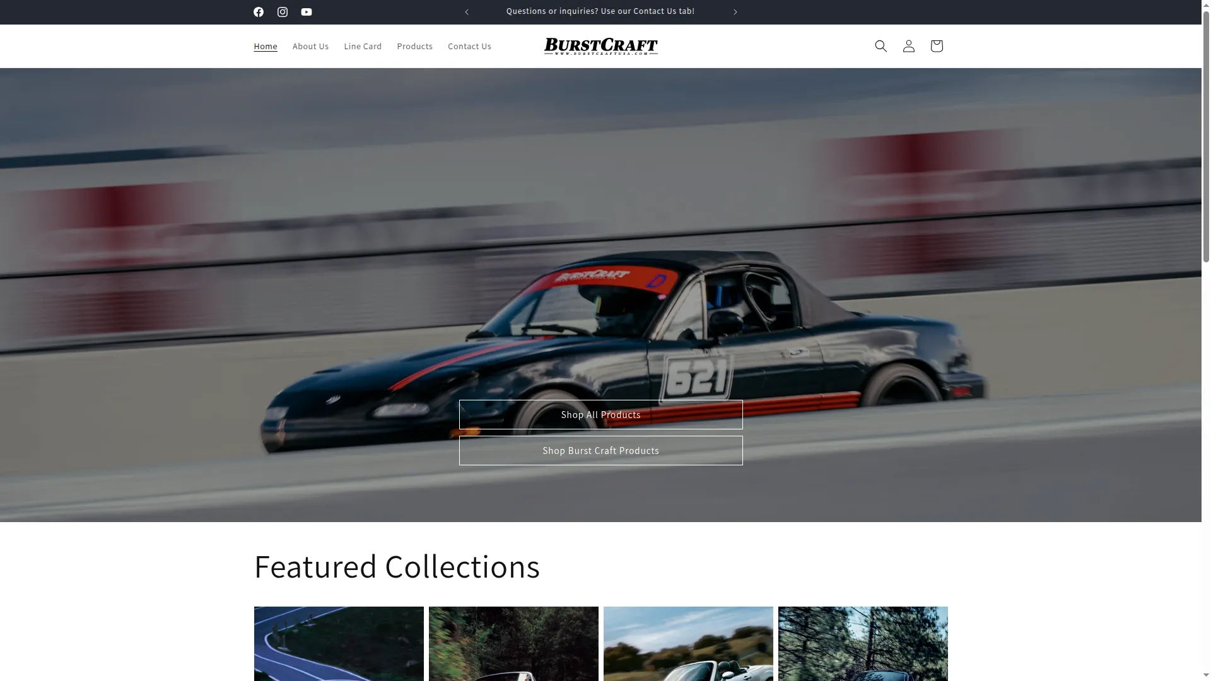Image resolution: width=1211 pixels, height=681 pixels.
Task: Open second featured collection thumbnail with trees
Action: [513, 644]
